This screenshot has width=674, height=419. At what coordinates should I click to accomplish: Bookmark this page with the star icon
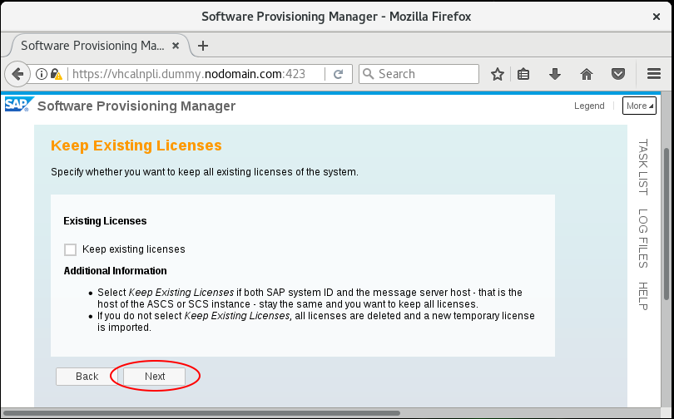click(x=498, y=74)
